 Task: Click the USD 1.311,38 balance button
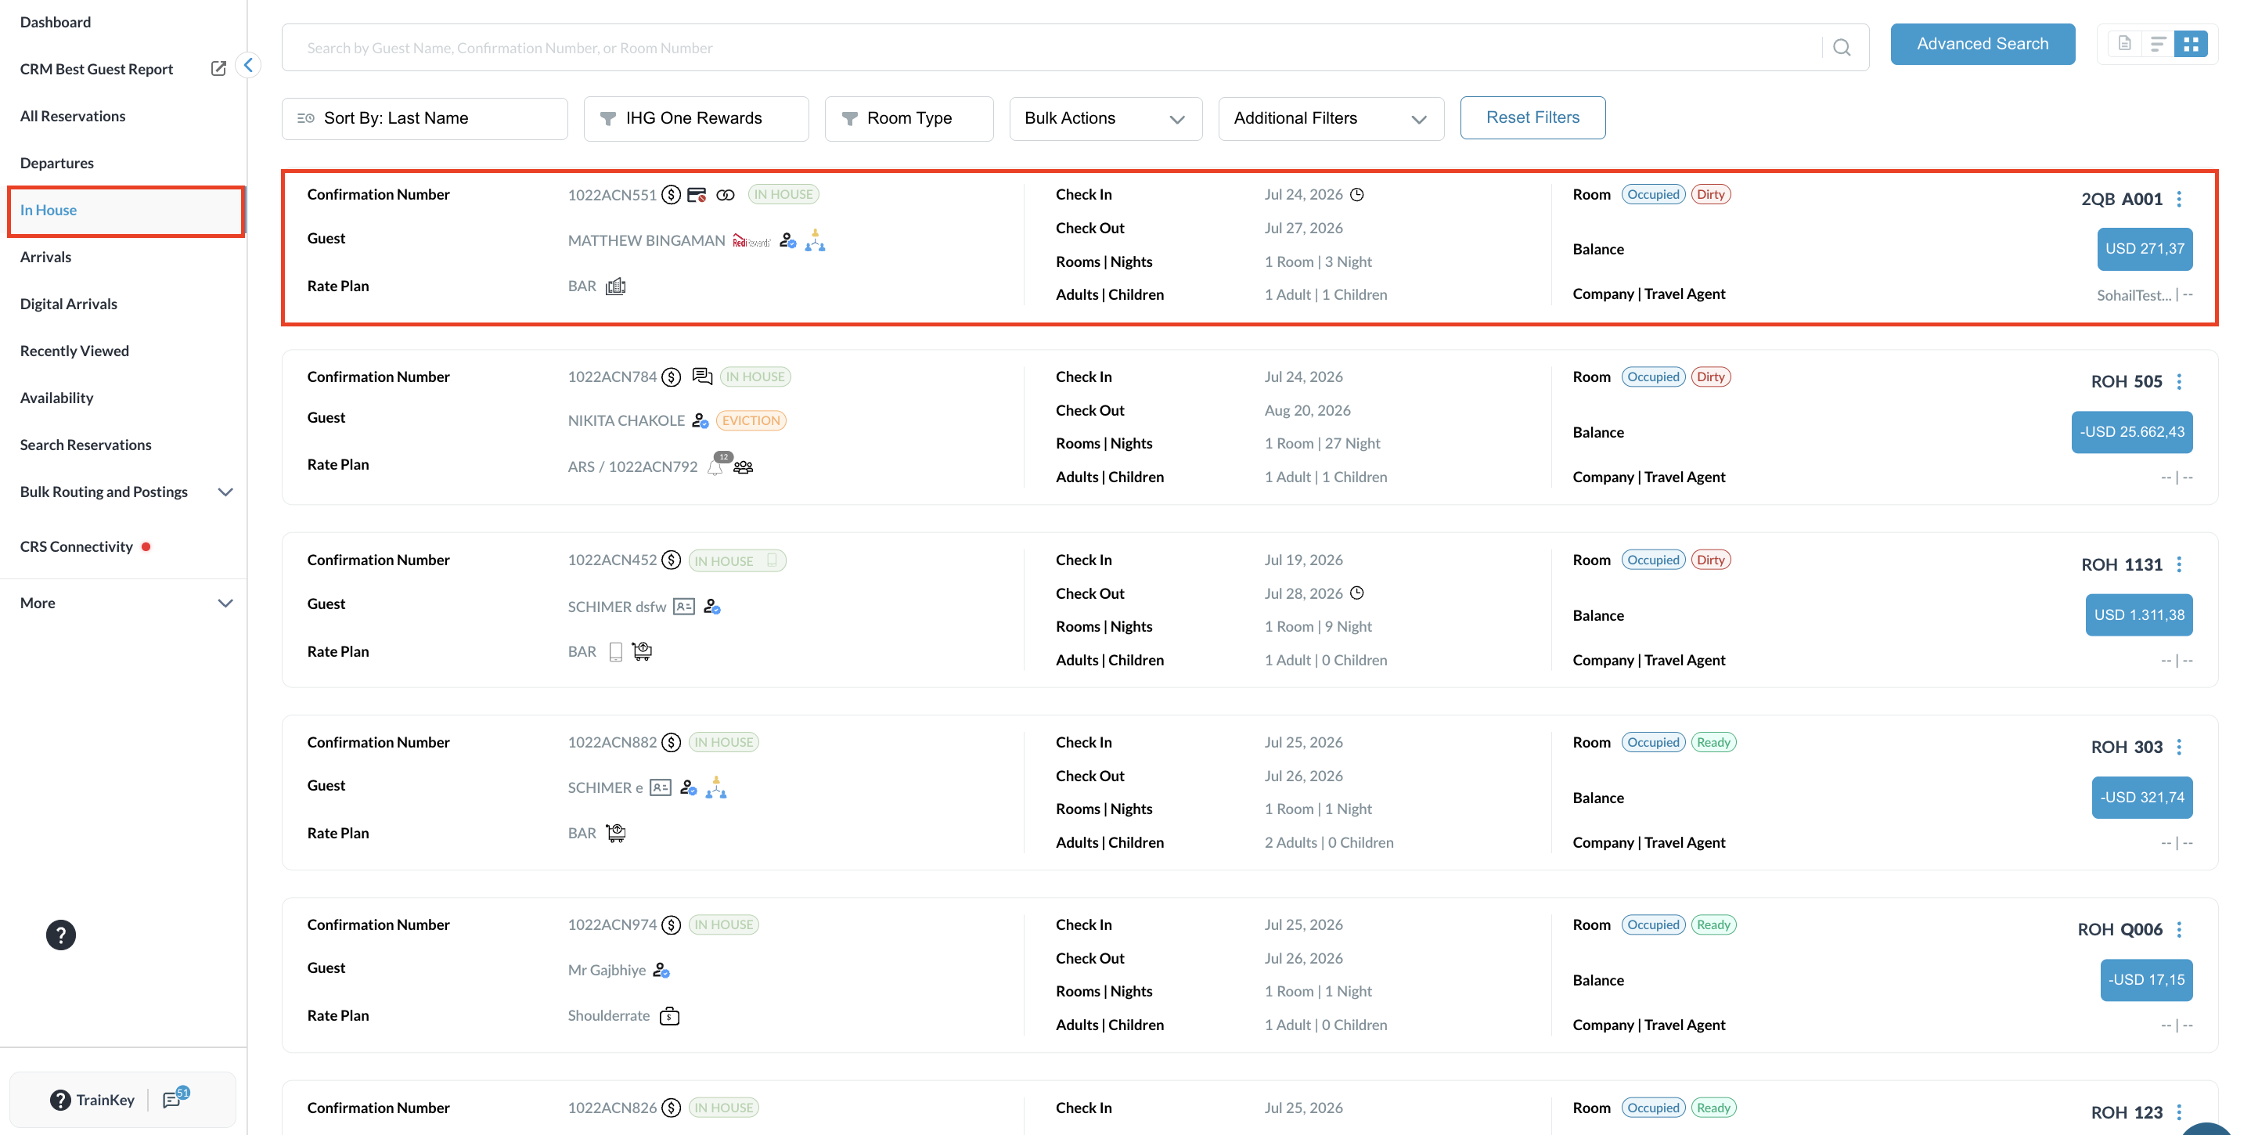point(2138,615)
